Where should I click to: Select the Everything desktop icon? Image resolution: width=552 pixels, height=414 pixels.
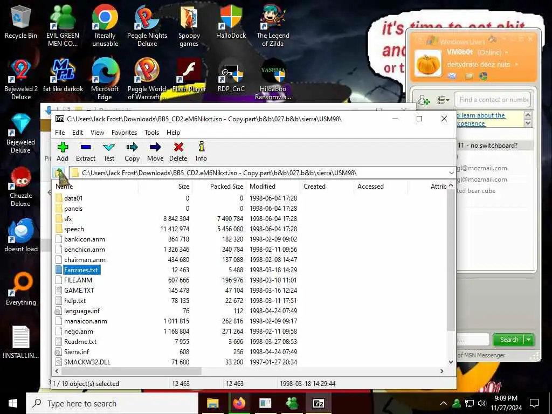21,289
